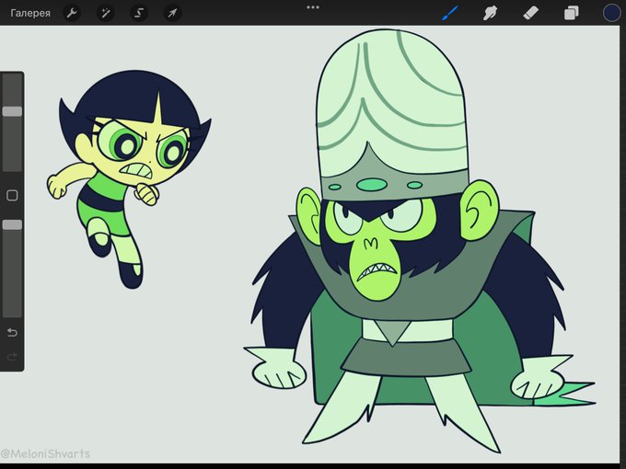The image size is (626, 469).
Task: Open the Layers panel
Action: point(572,13)
